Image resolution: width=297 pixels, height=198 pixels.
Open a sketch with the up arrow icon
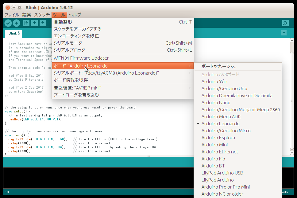[x=34, y=23]
